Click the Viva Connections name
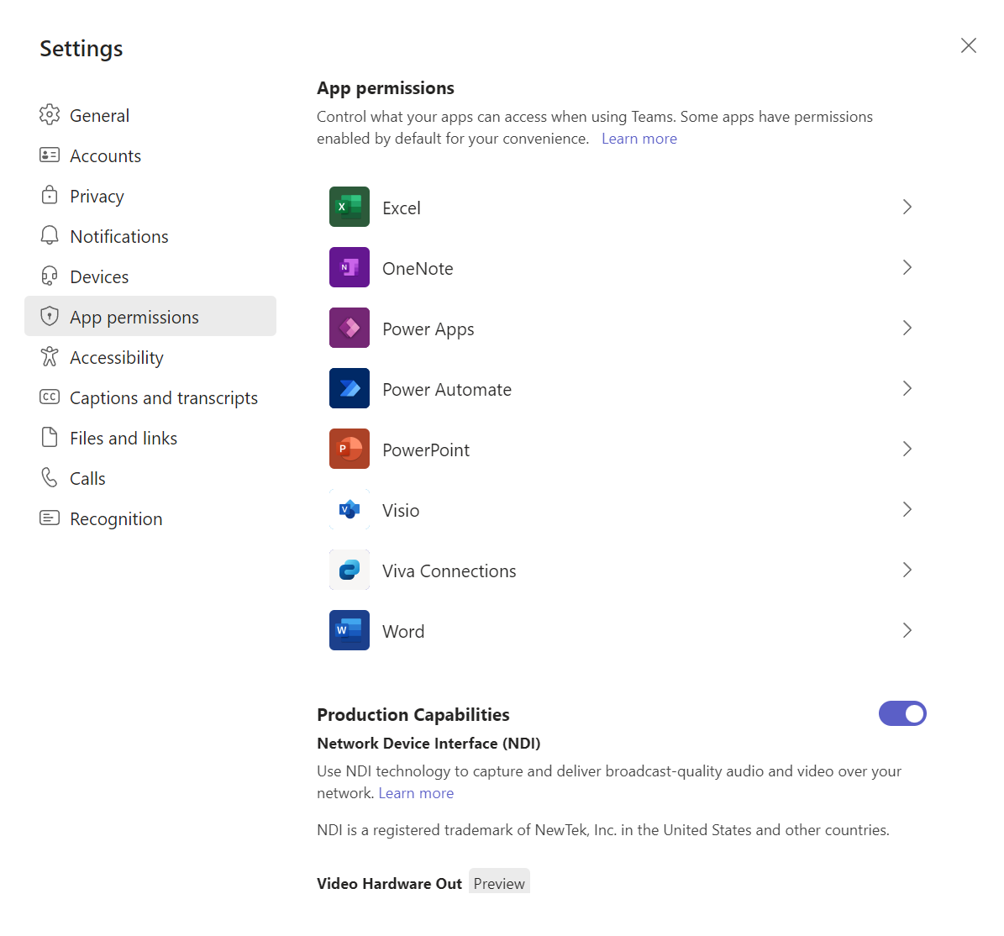Image resolution: width=1004 pixels, height=936 pixels. pos(449,571)
